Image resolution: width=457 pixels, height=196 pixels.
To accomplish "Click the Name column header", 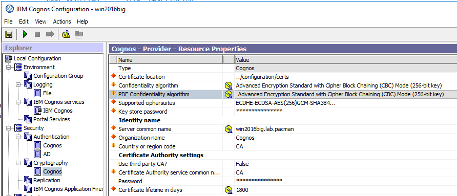I will (170, 60).
